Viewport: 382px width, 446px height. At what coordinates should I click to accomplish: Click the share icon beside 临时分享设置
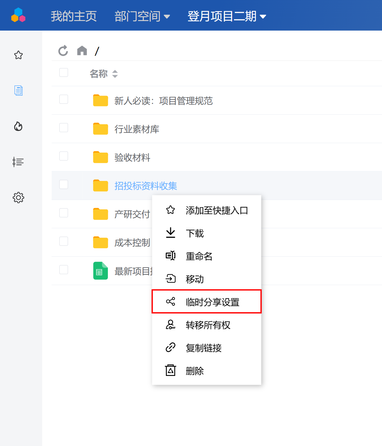(x=171, y=301)
